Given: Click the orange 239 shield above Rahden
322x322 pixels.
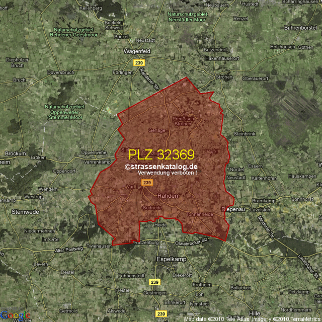Looking at the screenshot, I should (x=147, y=183).
